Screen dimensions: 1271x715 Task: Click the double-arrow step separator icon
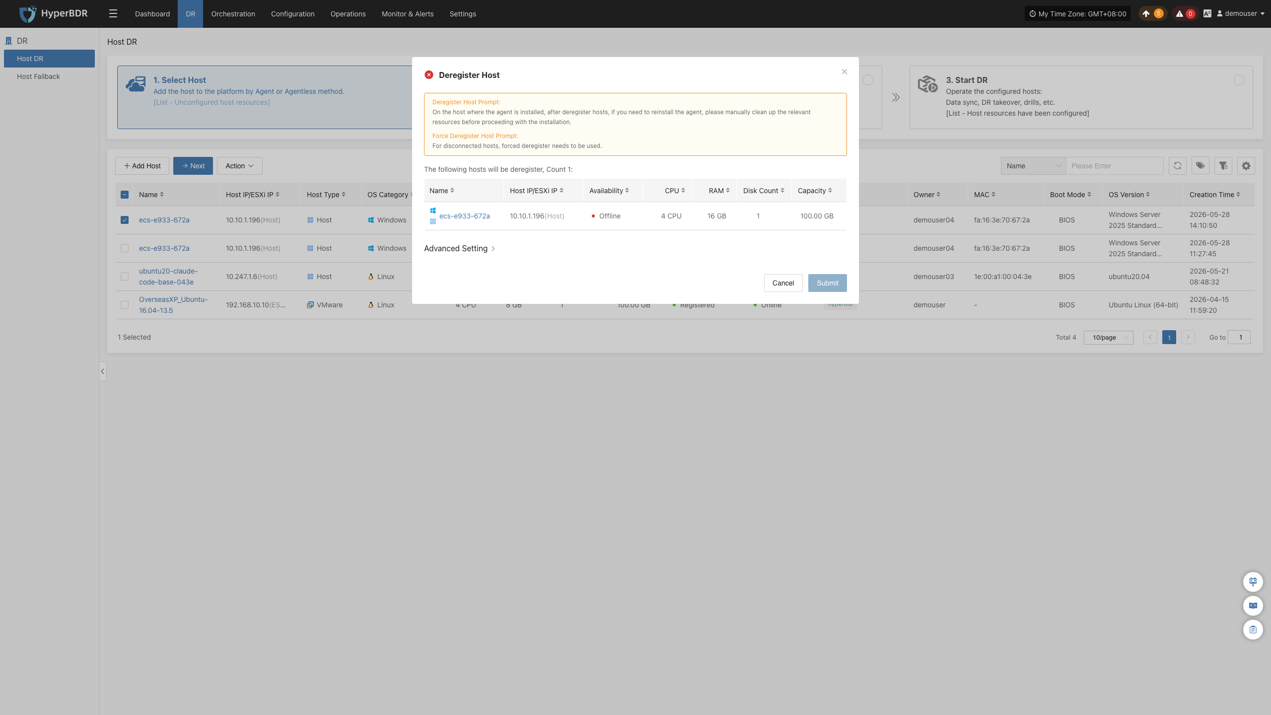(x=896, y=97)
